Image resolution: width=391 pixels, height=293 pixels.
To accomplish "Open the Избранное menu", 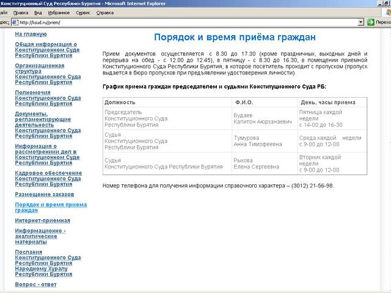I will tap(59, 13).
